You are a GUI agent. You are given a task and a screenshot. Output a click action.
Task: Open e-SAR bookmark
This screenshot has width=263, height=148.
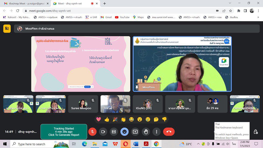coord(91,17)
